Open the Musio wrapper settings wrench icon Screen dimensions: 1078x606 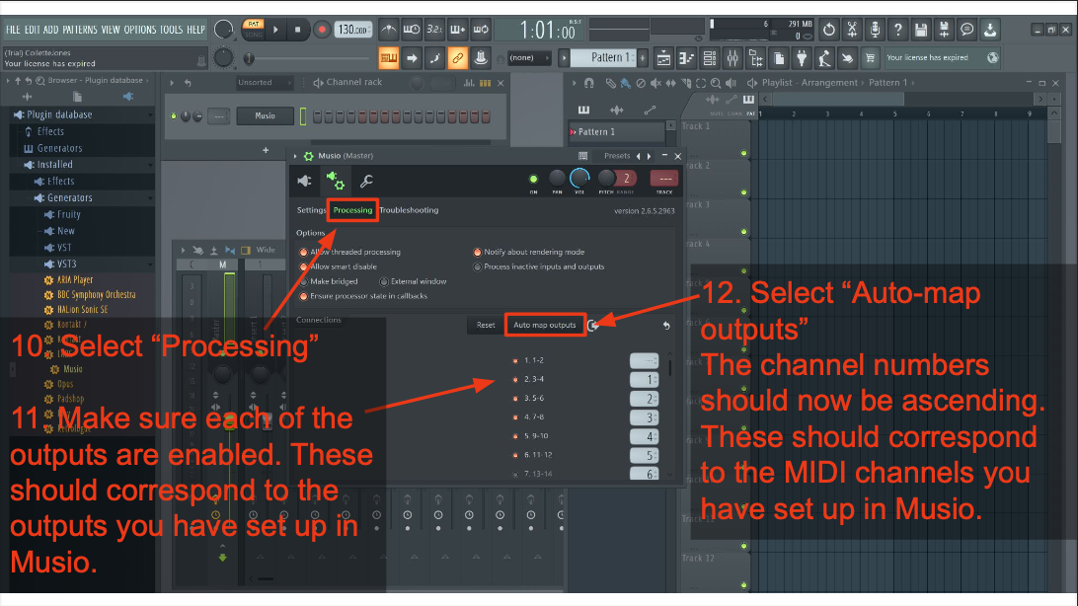pos(366,182)
